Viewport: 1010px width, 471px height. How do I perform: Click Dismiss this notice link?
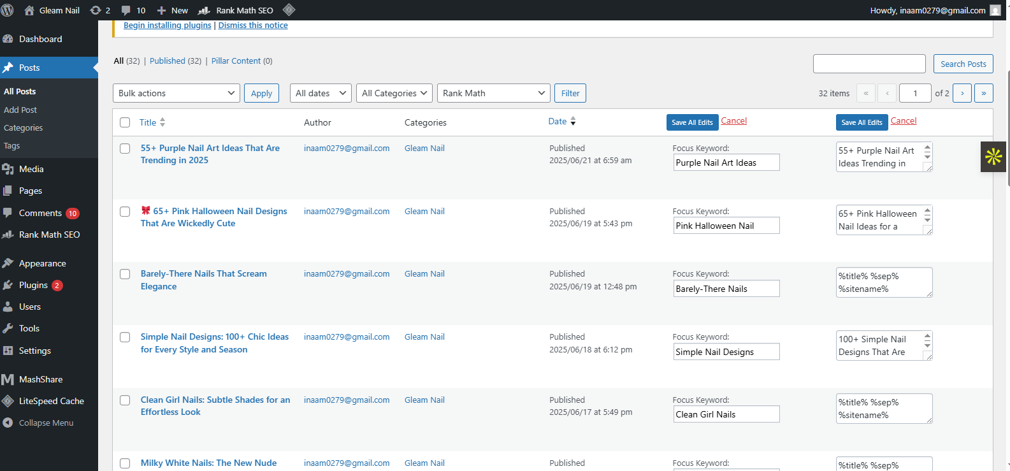253,25
